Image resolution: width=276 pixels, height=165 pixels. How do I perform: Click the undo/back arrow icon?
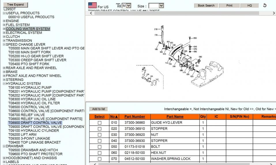pyautogui.click(x=265, y=5)
